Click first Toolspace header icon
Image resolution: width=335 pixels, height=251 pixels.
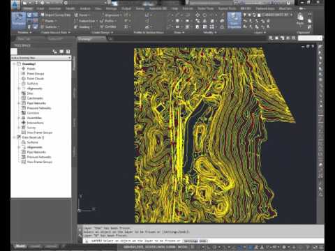[x=55, y=52]
